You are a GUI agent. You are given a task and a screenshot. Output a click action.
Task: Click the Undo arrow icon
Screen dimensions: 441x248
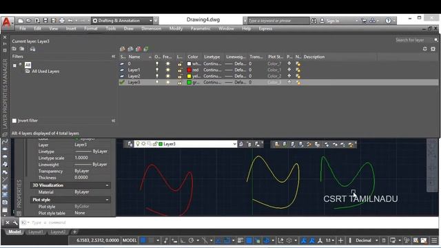pyautogui.click(x=70, y=21)
